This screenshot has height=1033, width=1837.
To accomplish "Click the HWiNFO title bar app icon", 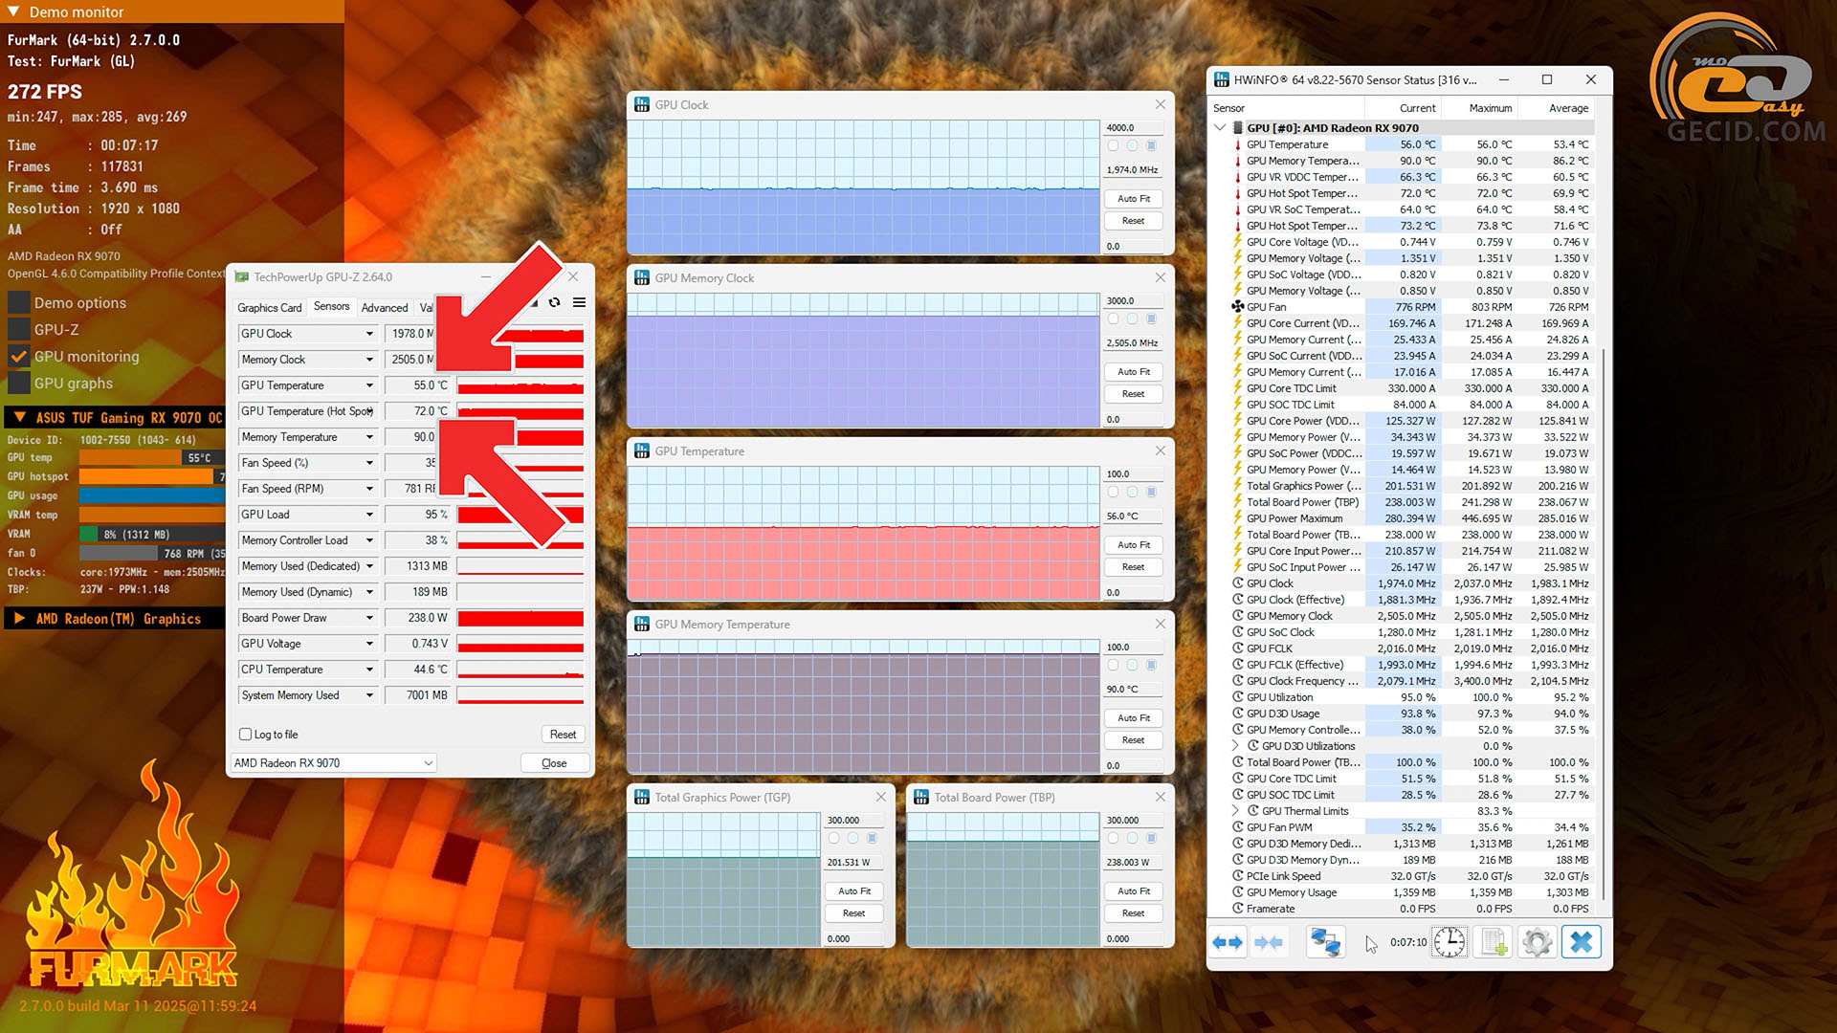I will [1222, 80].
